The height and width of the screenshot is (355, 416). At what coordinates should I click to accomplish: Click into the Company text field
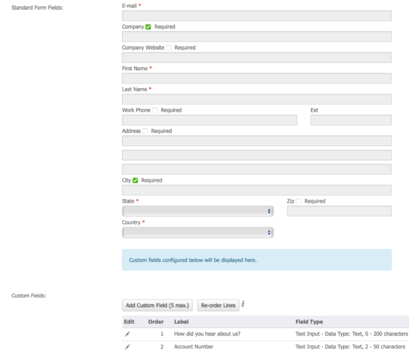pyautogui.click(x=257, y=37)
